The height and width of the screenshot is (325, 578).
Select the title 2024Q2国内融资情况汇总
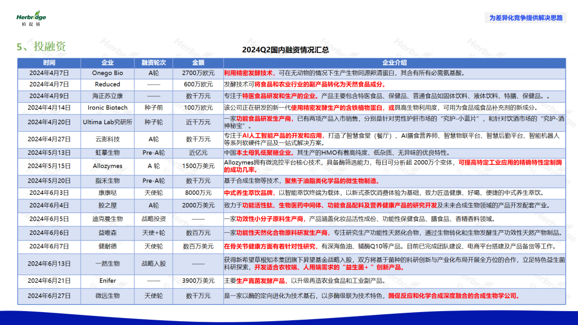tap(285, 50)
